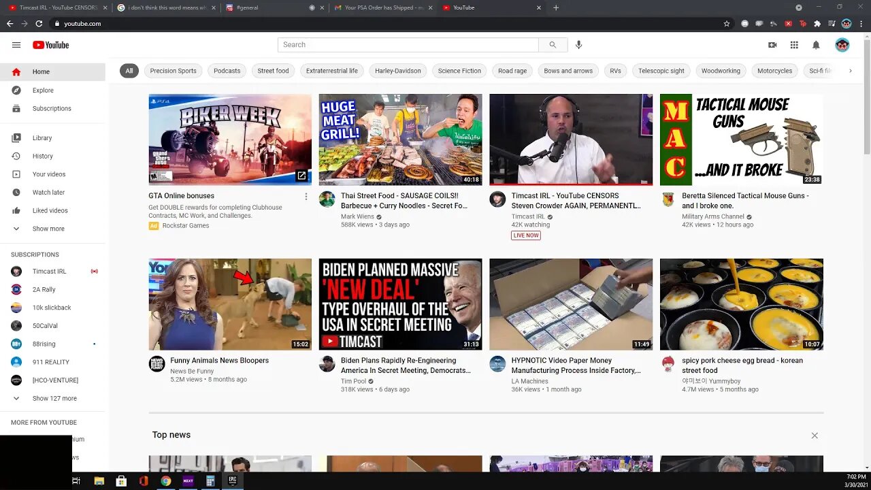The width and height of the screenshot is (871, 490).
Task: Dismiss the Top news section
Action: (815, 436)
